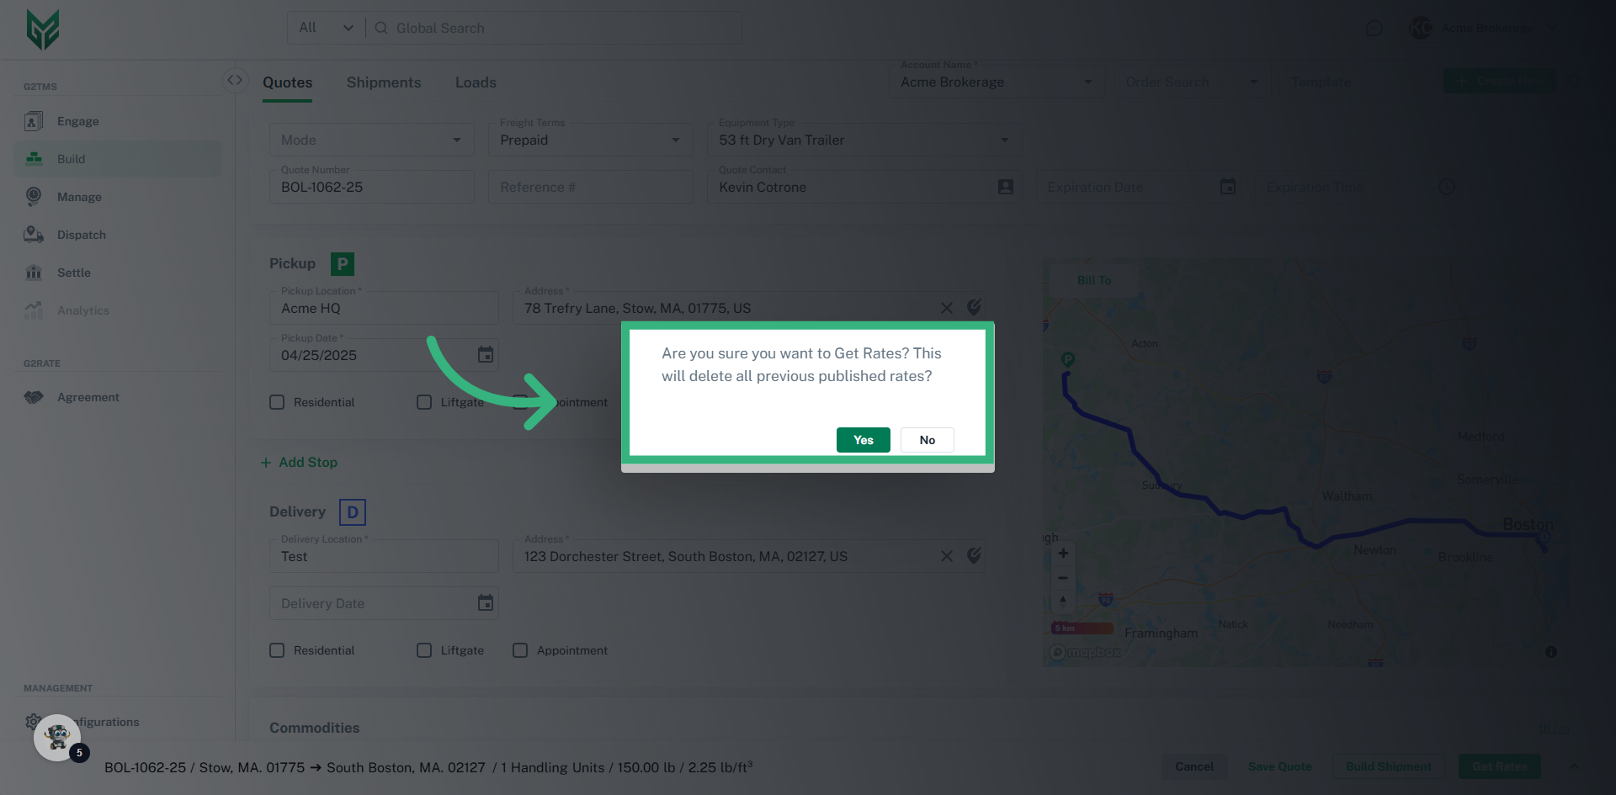Click the pickup address verification pin icon
The height and width of the screenshot is (795, 1616).
[974, 308]
